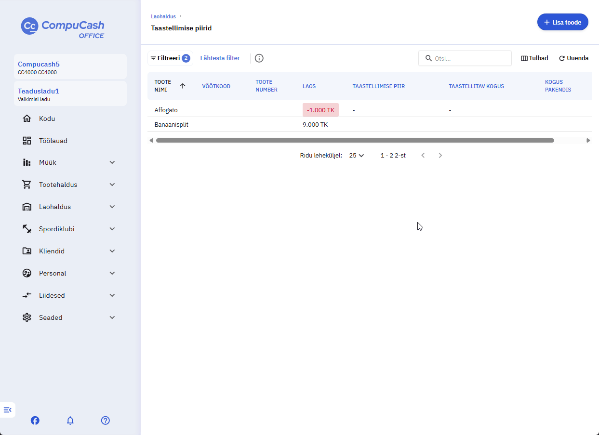Click Lähtesta filter link
Image resolution: width=599 pixels, height=435 pixels.
tap(220, 58)
